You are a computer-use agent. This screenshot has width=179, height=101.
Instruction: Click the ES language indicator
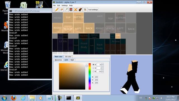pyautogui.click(x=141, y=98)
